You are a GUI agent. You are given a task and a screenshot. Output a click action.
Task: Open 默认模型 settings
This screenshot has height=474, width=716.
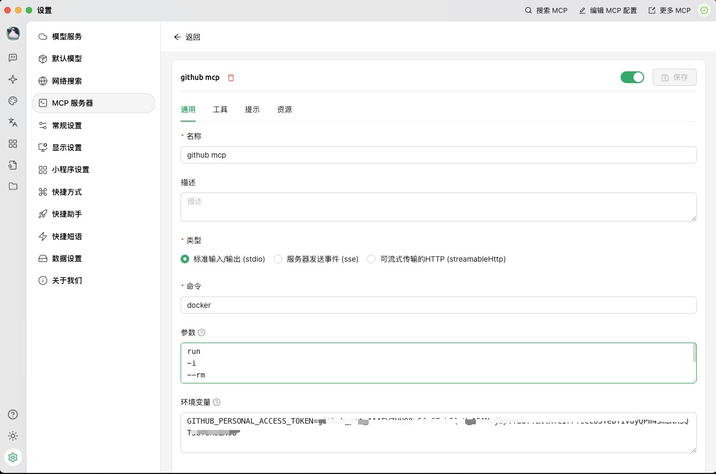pos(94,58)
